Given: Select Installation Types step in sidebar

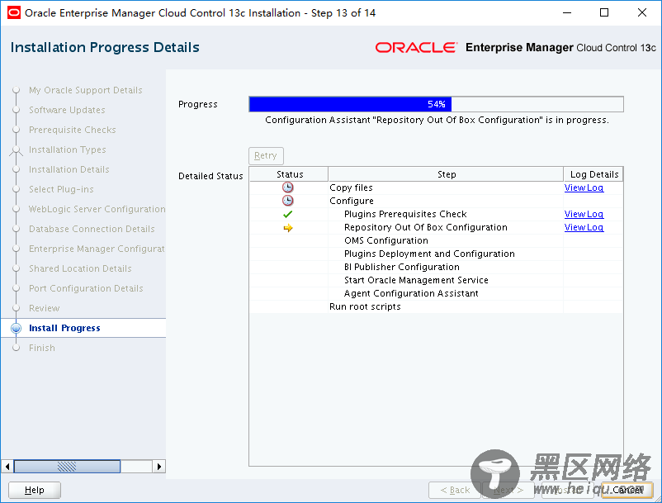Looking at the screenshot, I should (68, 149).
